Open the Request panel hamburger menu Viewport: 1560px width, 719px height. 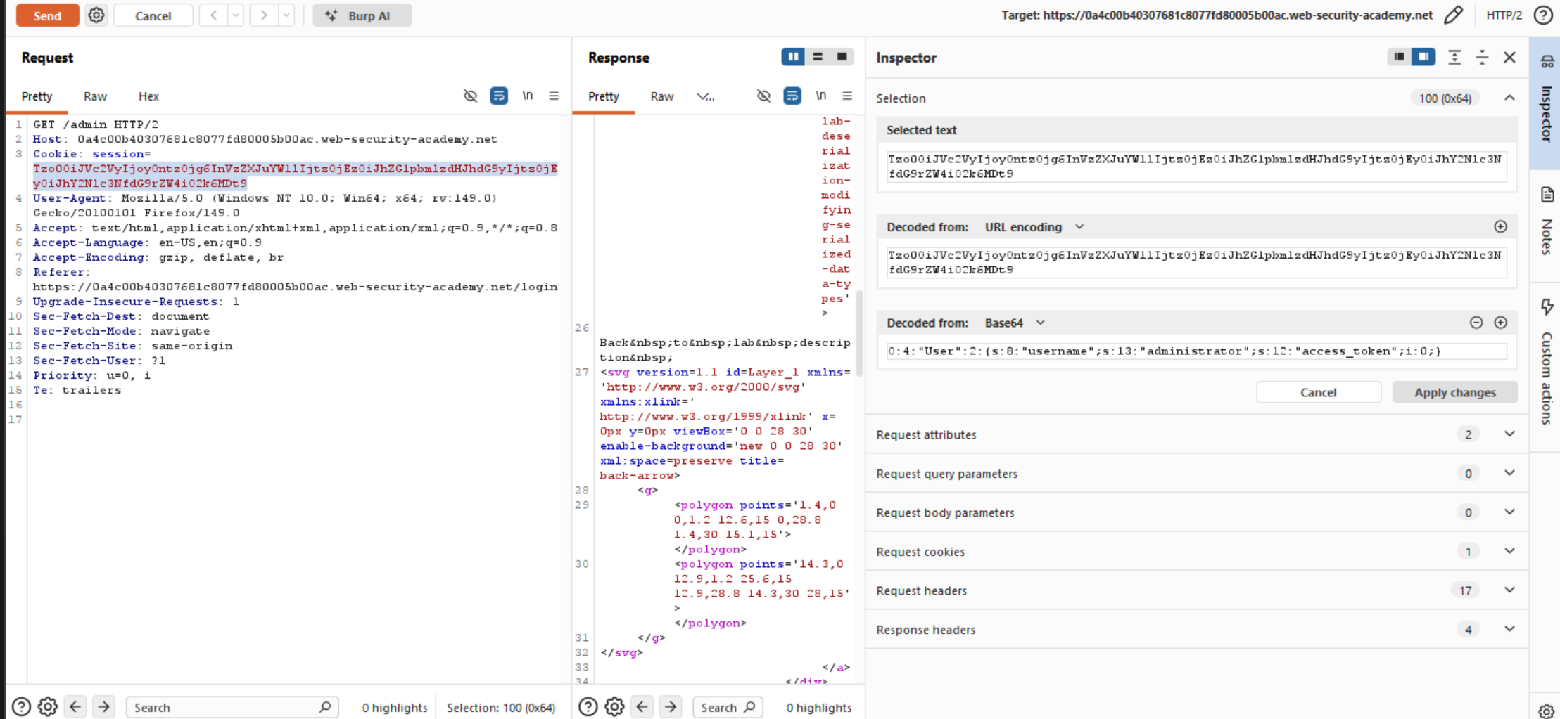554,96
